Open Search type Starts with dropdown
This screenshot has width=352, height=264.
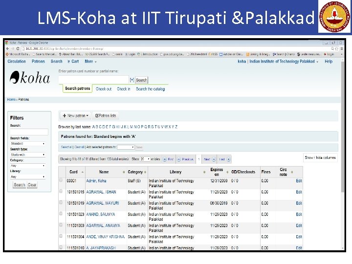pyautogui.click(x=27, y=154)
